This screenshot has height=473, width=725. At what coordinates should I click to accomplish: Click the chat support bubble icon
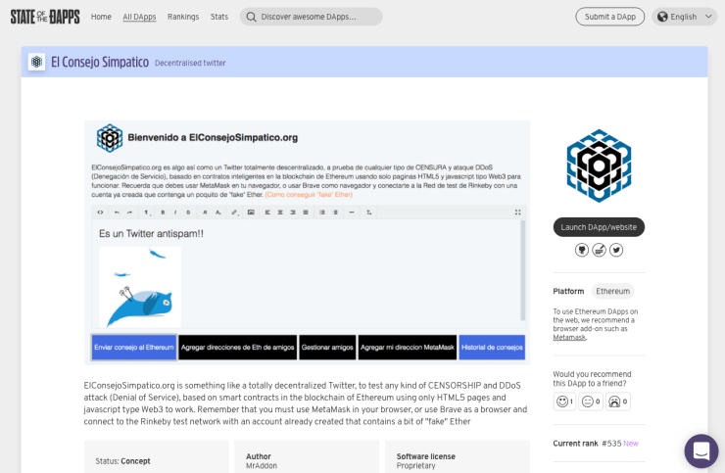[x=701, y=450]
